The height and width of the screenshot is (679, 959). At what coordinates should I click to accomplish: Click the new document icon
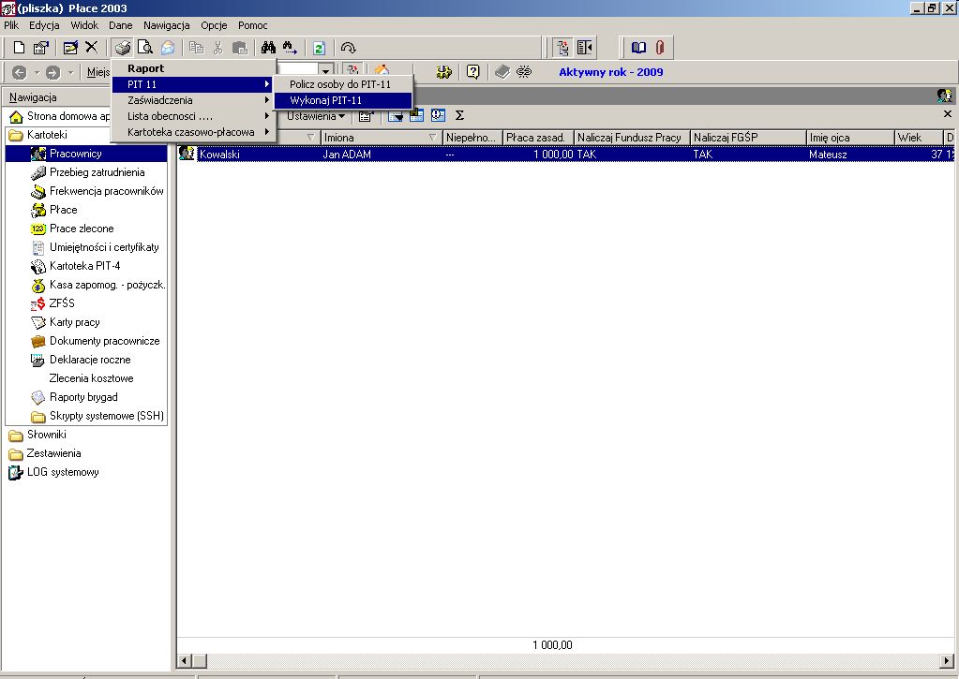[19, 48]
